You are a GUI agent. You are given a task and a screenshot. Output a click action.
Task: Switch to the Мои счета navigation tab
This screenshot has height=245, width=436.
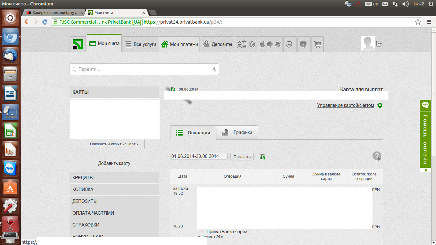click(104, 43)
